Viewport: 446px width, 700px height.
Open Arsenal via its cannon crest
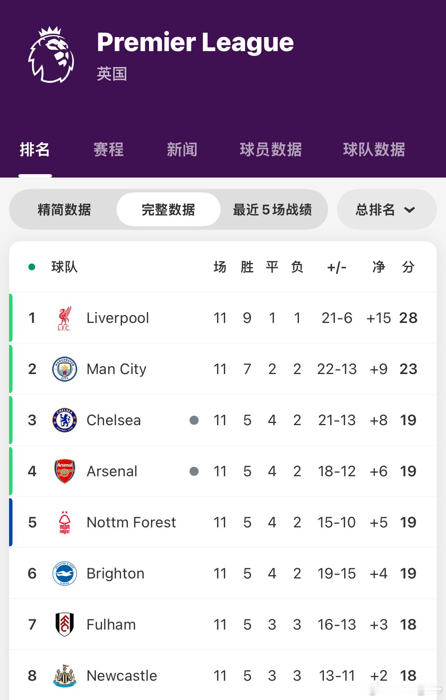coord(65,471)
